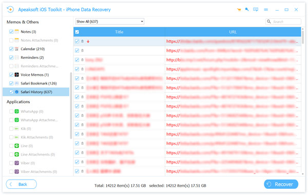
Task: Click the magnifier icon in search box
Action: tap(269, 21)
